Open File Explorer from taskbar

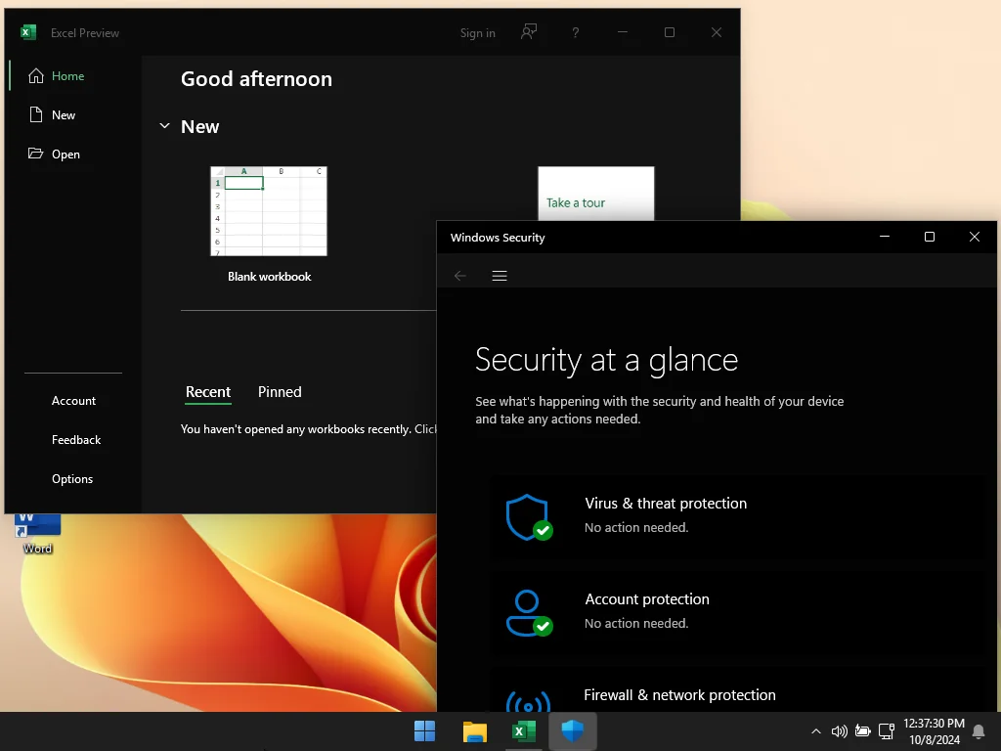(474, 731)
